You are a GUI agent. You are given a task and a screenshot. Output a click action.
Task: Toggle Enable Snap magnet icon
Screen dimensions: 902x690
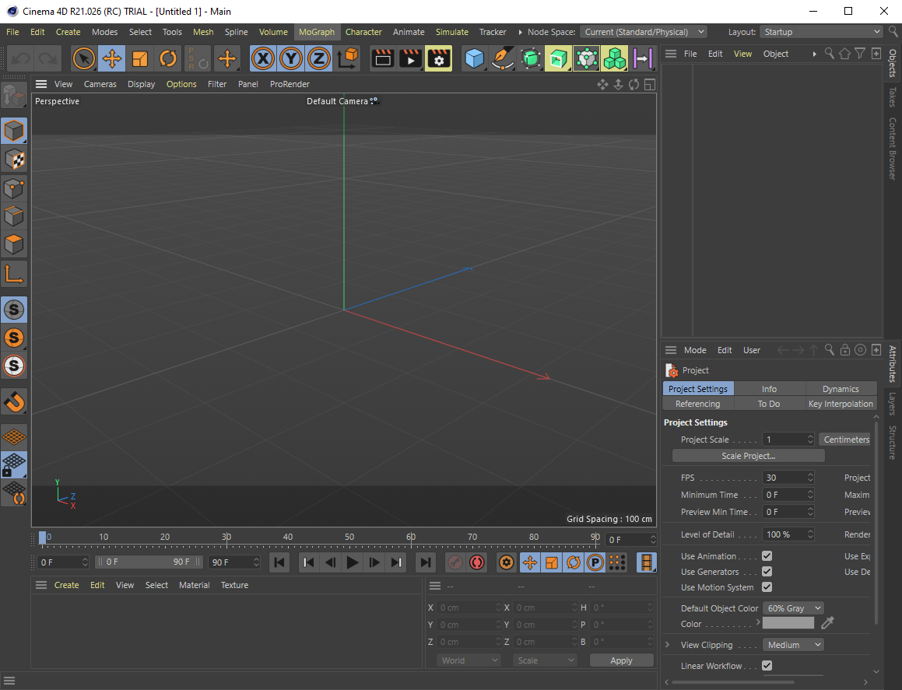point(14,401)
